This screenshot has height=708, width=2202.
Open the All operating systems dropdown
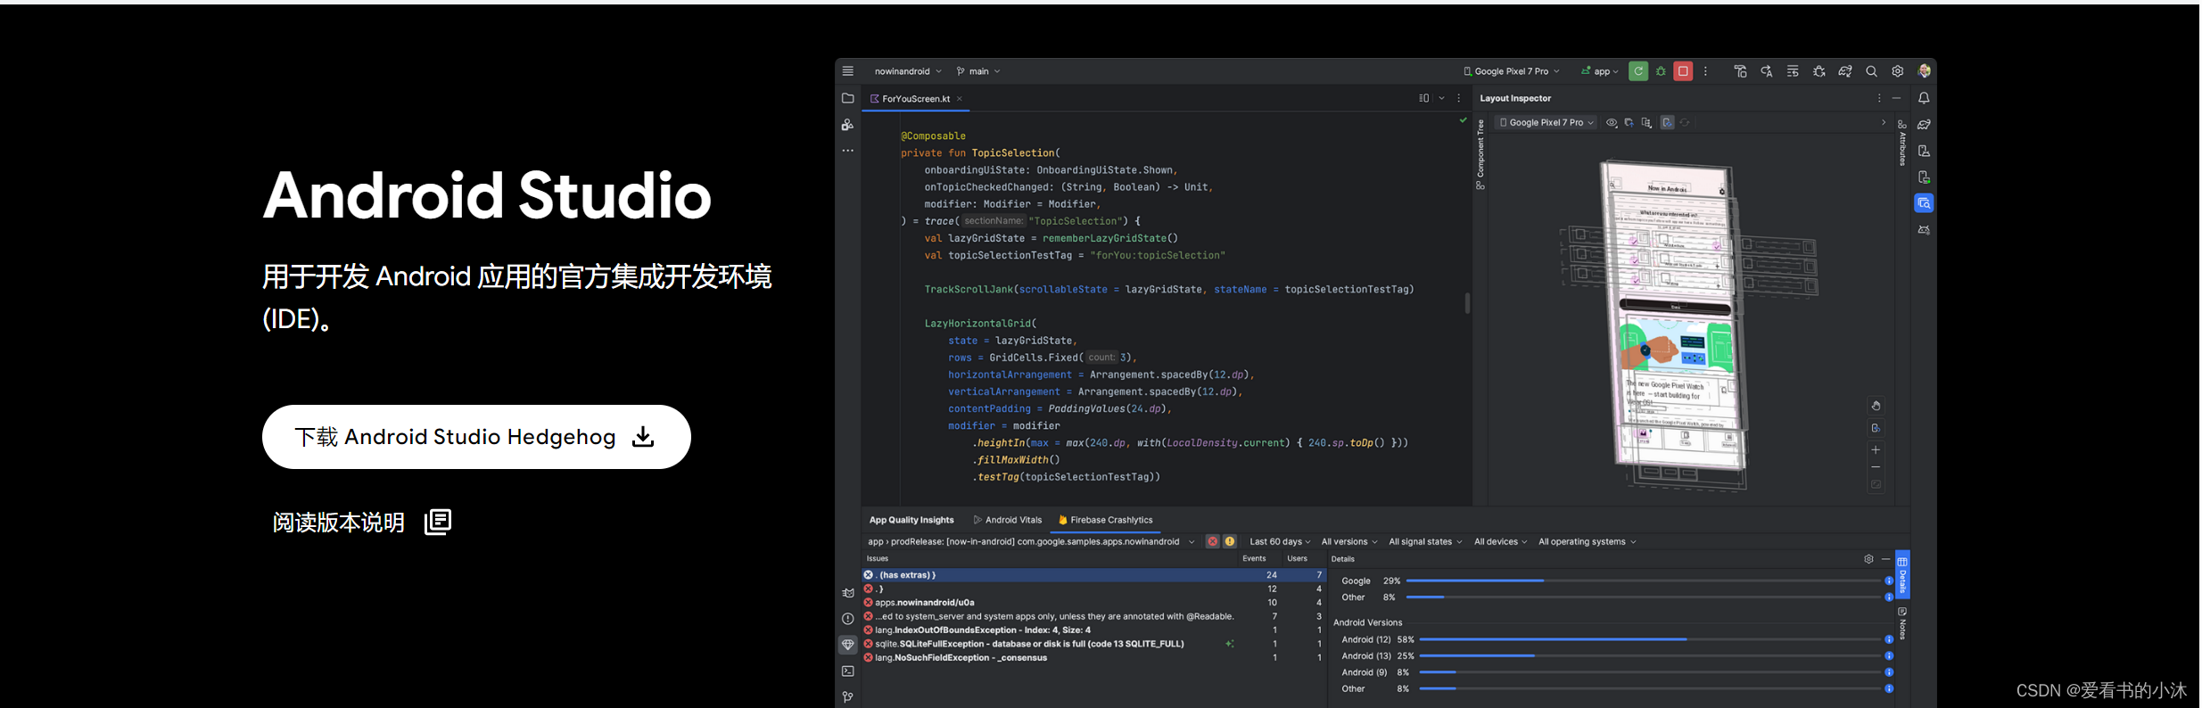coord(1588,541)
